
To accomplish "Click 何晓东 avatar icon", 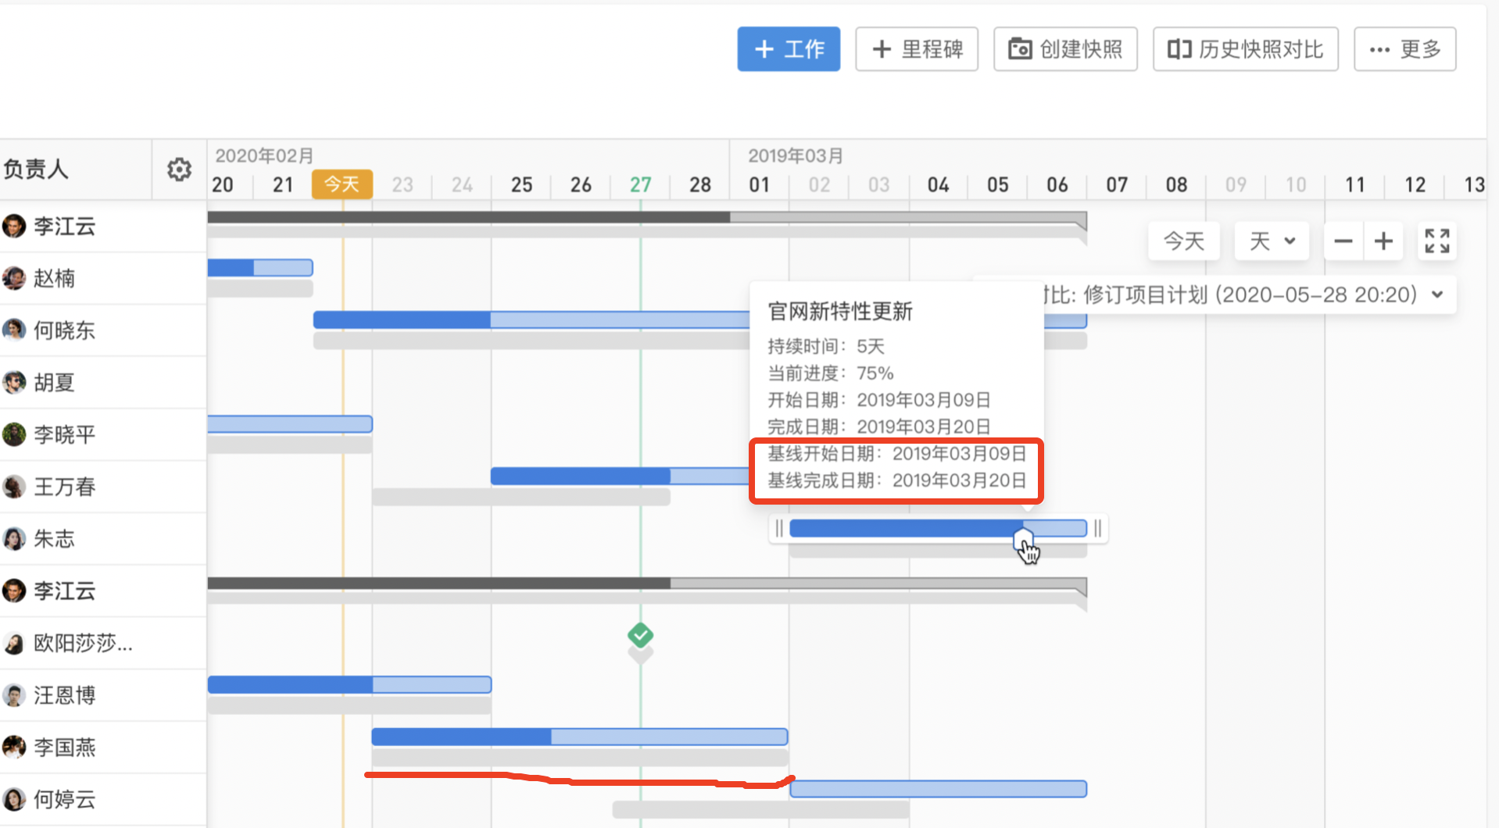I will [x=14, y=330].
